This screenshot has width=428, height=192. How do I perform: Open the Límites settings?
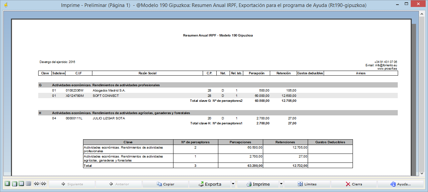pyautogui.click(x=307, y=184)
